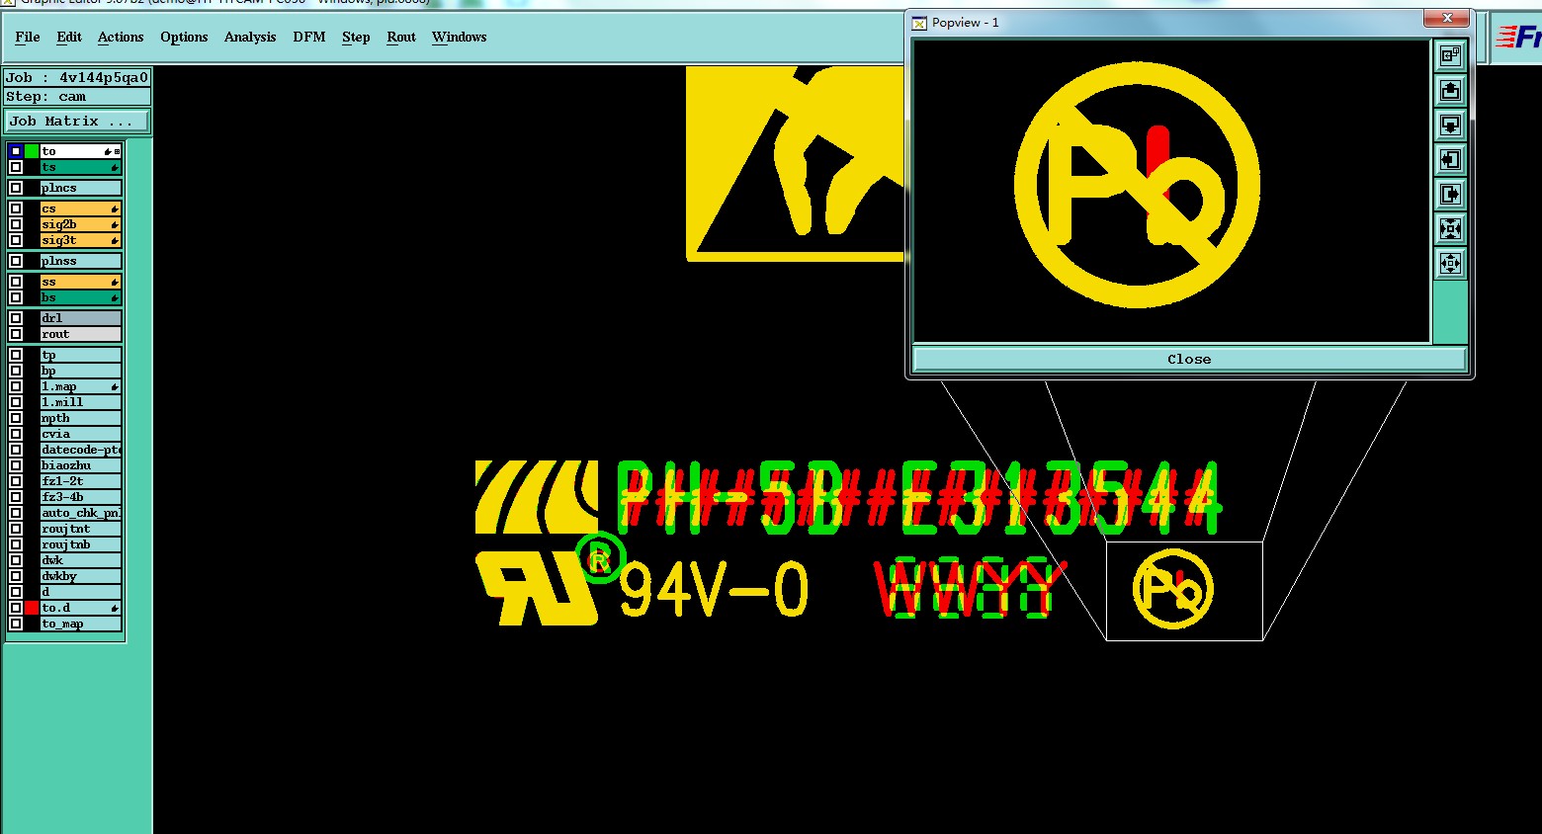Image resolution: width=1542 pixels, height=834 pixels.
Task: Select the sig3t layer name
Action: (x=80, y=240)
